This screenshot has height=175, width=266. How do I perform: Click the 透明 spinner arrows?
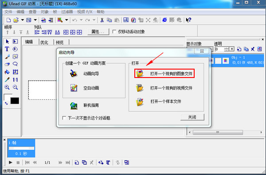[226, 49]
